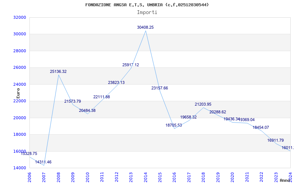Viewport: 294px width, 184px height.
Task: Click the 2018 x-axis year label
Action: point(204,177)
